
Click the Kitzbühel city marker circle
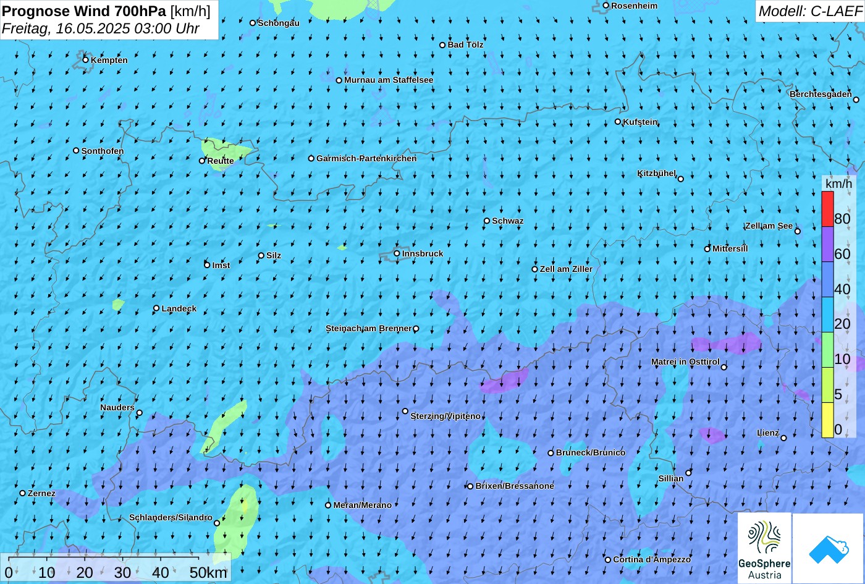click(680, 179)
